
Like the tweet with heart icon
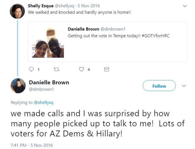pos(81,69)
